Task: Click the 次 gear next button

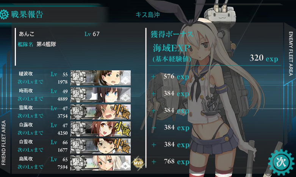Action: 282,162
